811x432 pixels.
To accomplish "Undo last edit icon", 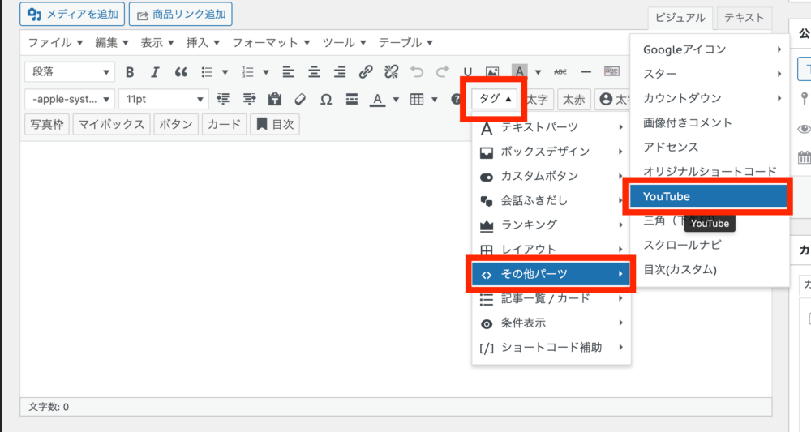I will pos(417,72).
